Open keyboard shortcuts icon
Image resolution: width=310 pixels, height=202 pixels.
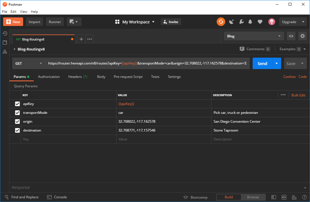point(294,197)
